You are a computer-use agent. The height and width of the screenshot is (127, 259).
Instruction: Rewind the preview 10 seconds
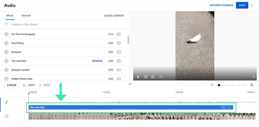(x=145, y=77)
